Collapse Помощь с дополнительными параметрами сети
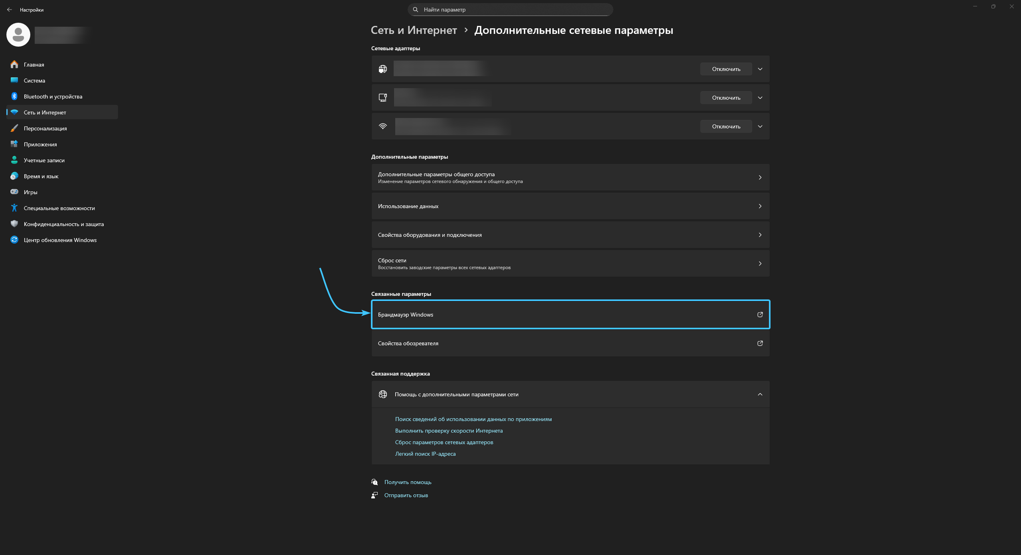 (760, 394)
